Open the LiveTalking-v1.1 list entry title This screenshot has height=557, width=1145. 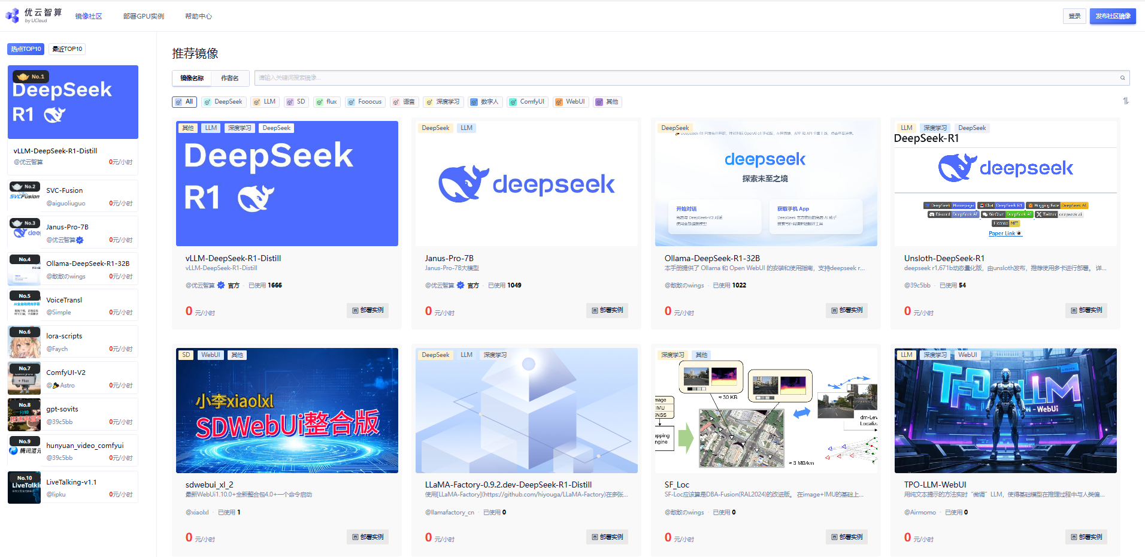(x=71, y=482)
